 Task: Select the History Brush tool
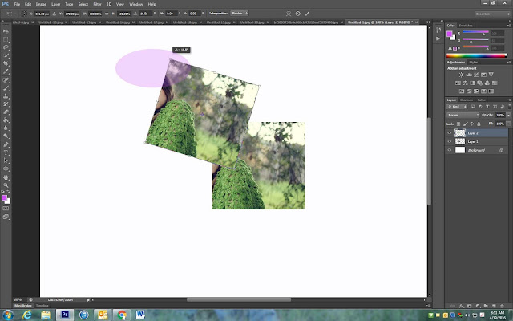pyautogui.click(x=6, y=104)
